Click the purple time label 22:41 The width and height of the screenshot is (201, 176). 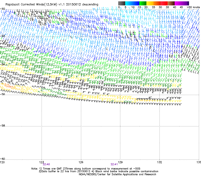(114, 164)
